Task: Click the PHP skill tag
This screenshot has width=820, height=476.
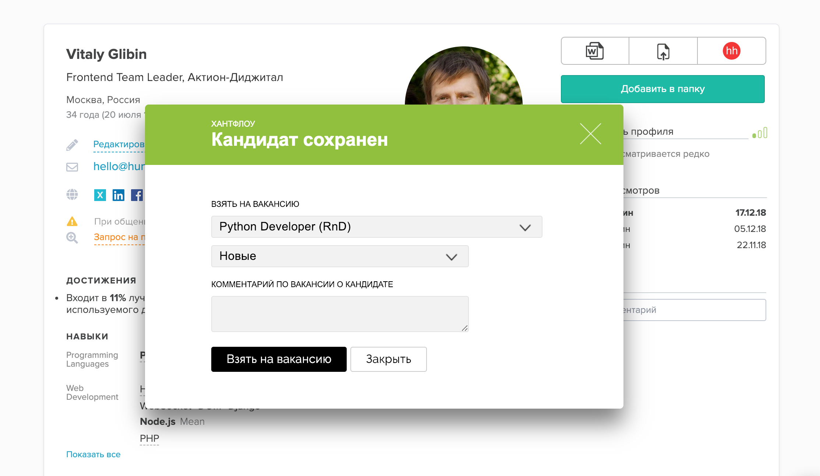Action: point(149,438)
